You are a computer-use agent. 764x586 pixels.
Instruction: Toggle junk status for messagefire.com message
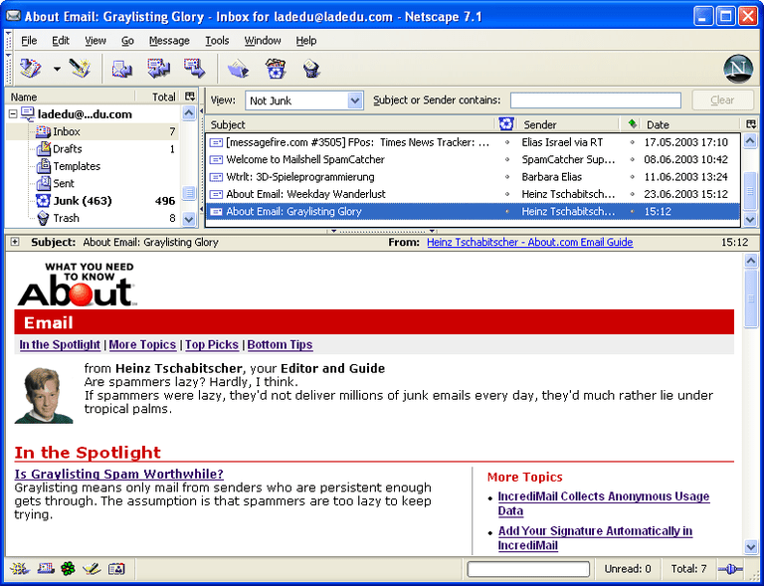coord(507,142)
